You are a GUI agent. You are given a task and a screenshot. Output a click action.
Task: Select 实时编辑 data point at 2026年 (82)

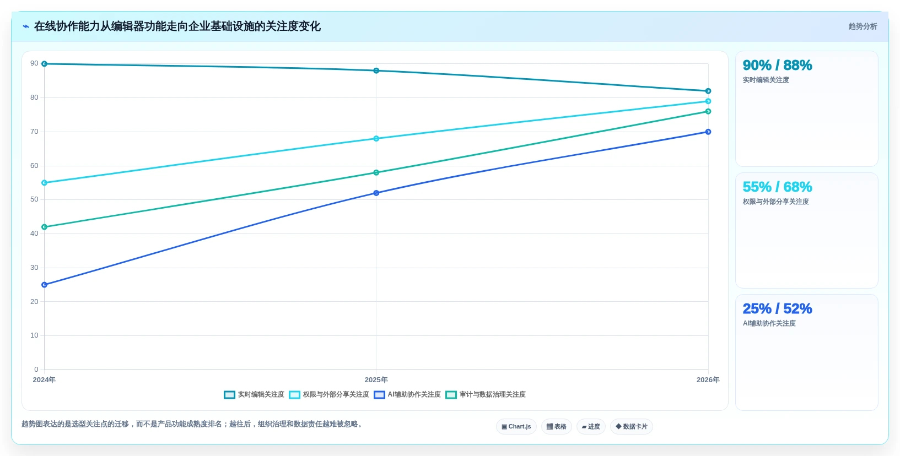[x=708, y=91]
